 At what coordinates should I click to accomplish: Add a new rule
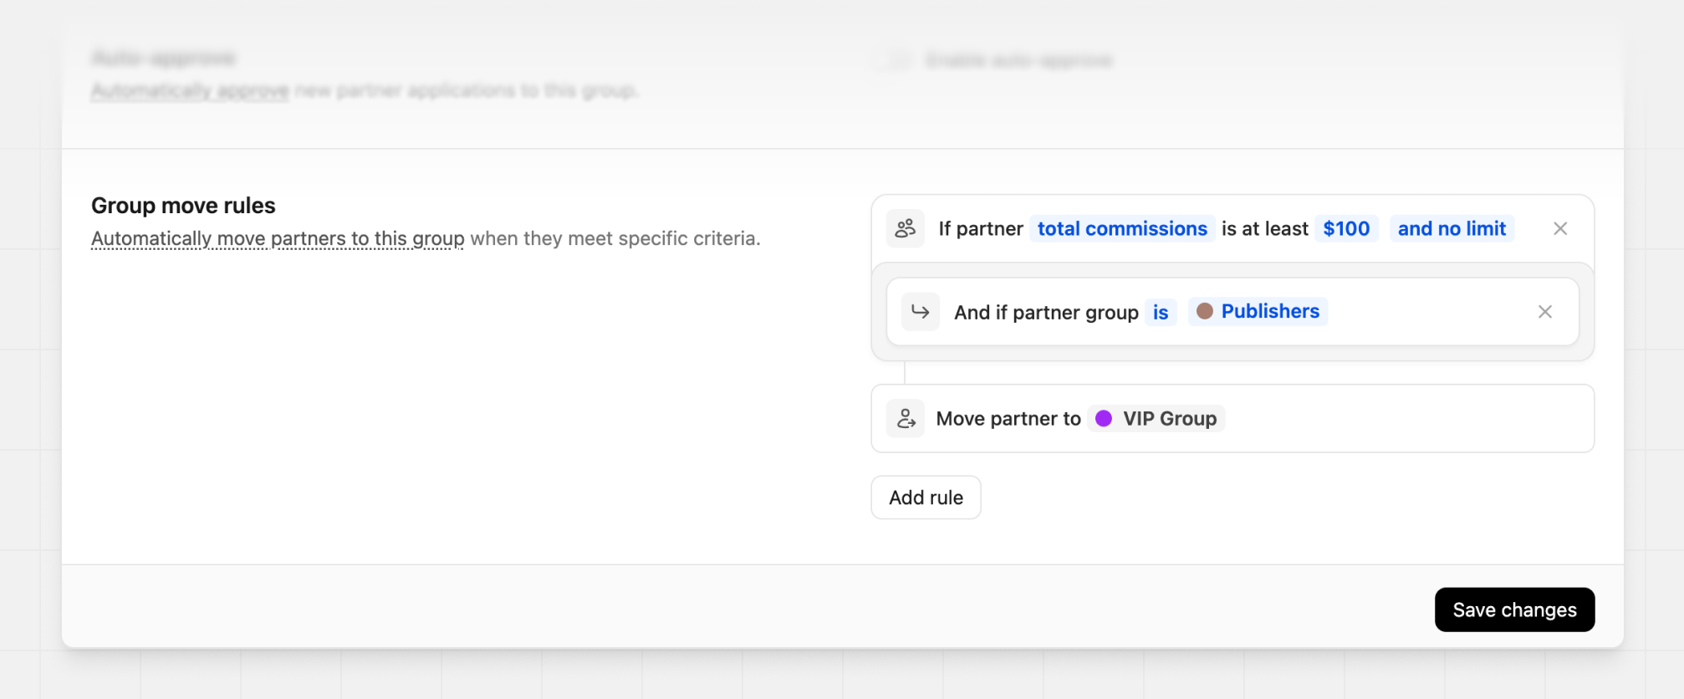pyautogui.click(x=926, y=497)
